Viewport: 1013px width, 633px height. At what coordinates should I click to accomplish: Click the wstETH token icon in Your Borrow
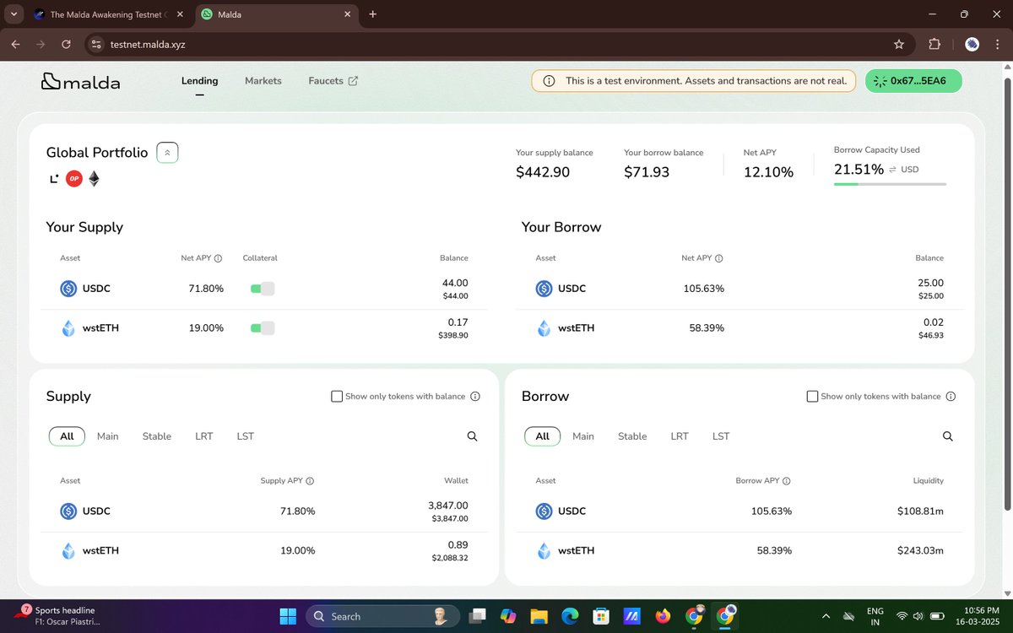[x=544, y=327]
